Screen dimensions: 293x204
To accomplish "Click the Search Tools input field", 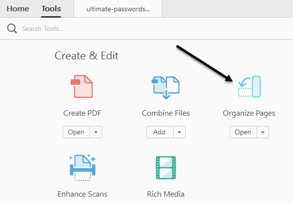I will point(150,28).
